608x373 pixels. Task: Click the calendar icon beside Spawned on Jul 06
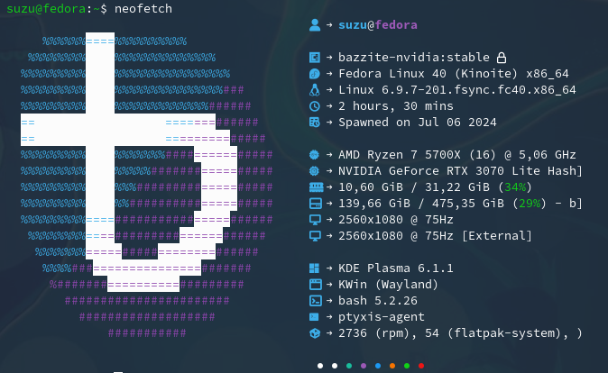[x=315, y=123]
